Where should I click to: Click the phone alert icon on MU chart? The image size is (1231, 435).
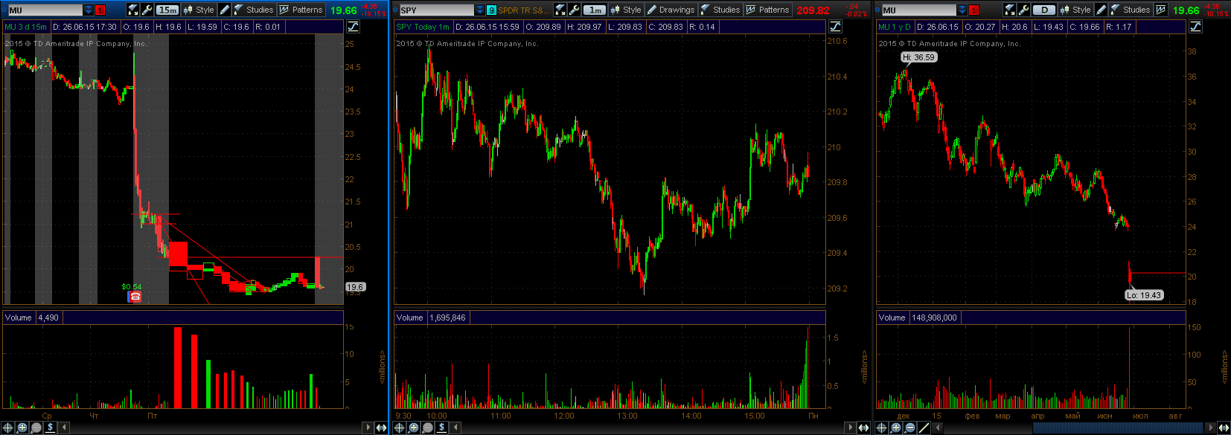(135, 297)
